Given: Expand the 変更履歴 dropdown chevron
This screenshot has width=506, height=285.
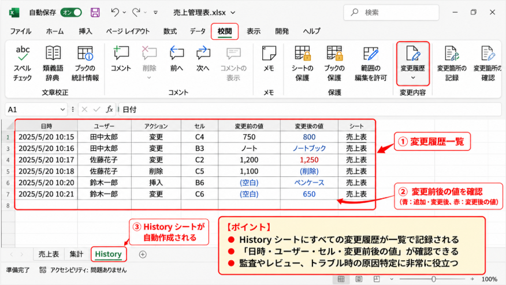Looking at the screenshot, I should [x=413, y=77].
